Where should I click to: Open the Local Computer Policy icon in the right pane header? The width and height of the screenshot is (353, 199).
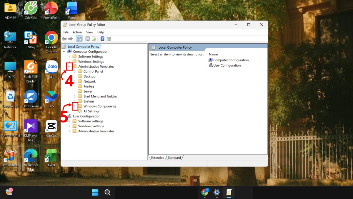[154, 47]
